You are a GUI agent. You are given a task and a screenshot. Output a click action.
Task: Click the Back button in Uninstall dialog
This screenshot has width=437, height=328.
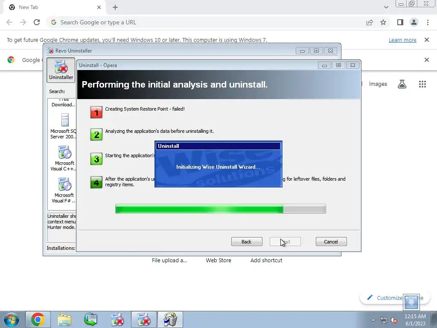[x=247, y=242]
